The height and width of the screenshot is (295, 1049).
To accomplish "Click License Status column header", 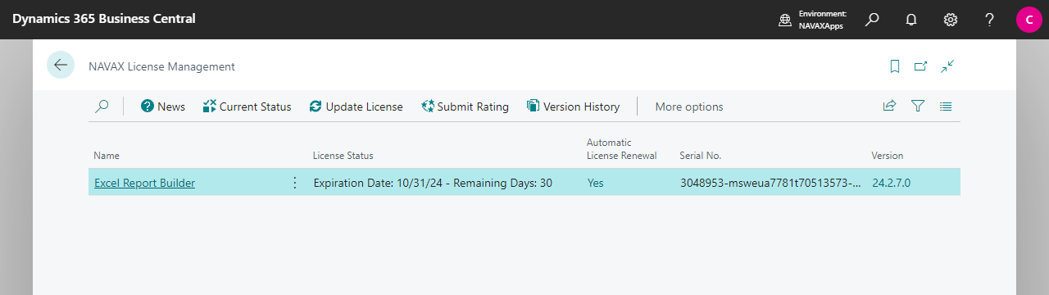I will point(343,155).
